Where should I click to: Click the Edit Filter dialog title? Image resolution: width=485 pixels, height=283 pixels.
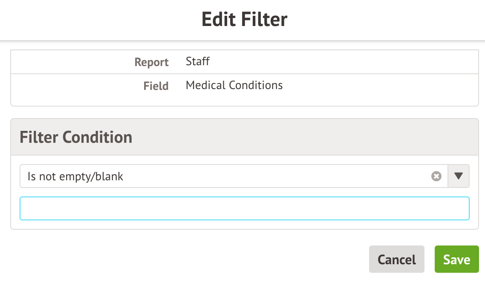pyautogui.click(x=244, y=20)
